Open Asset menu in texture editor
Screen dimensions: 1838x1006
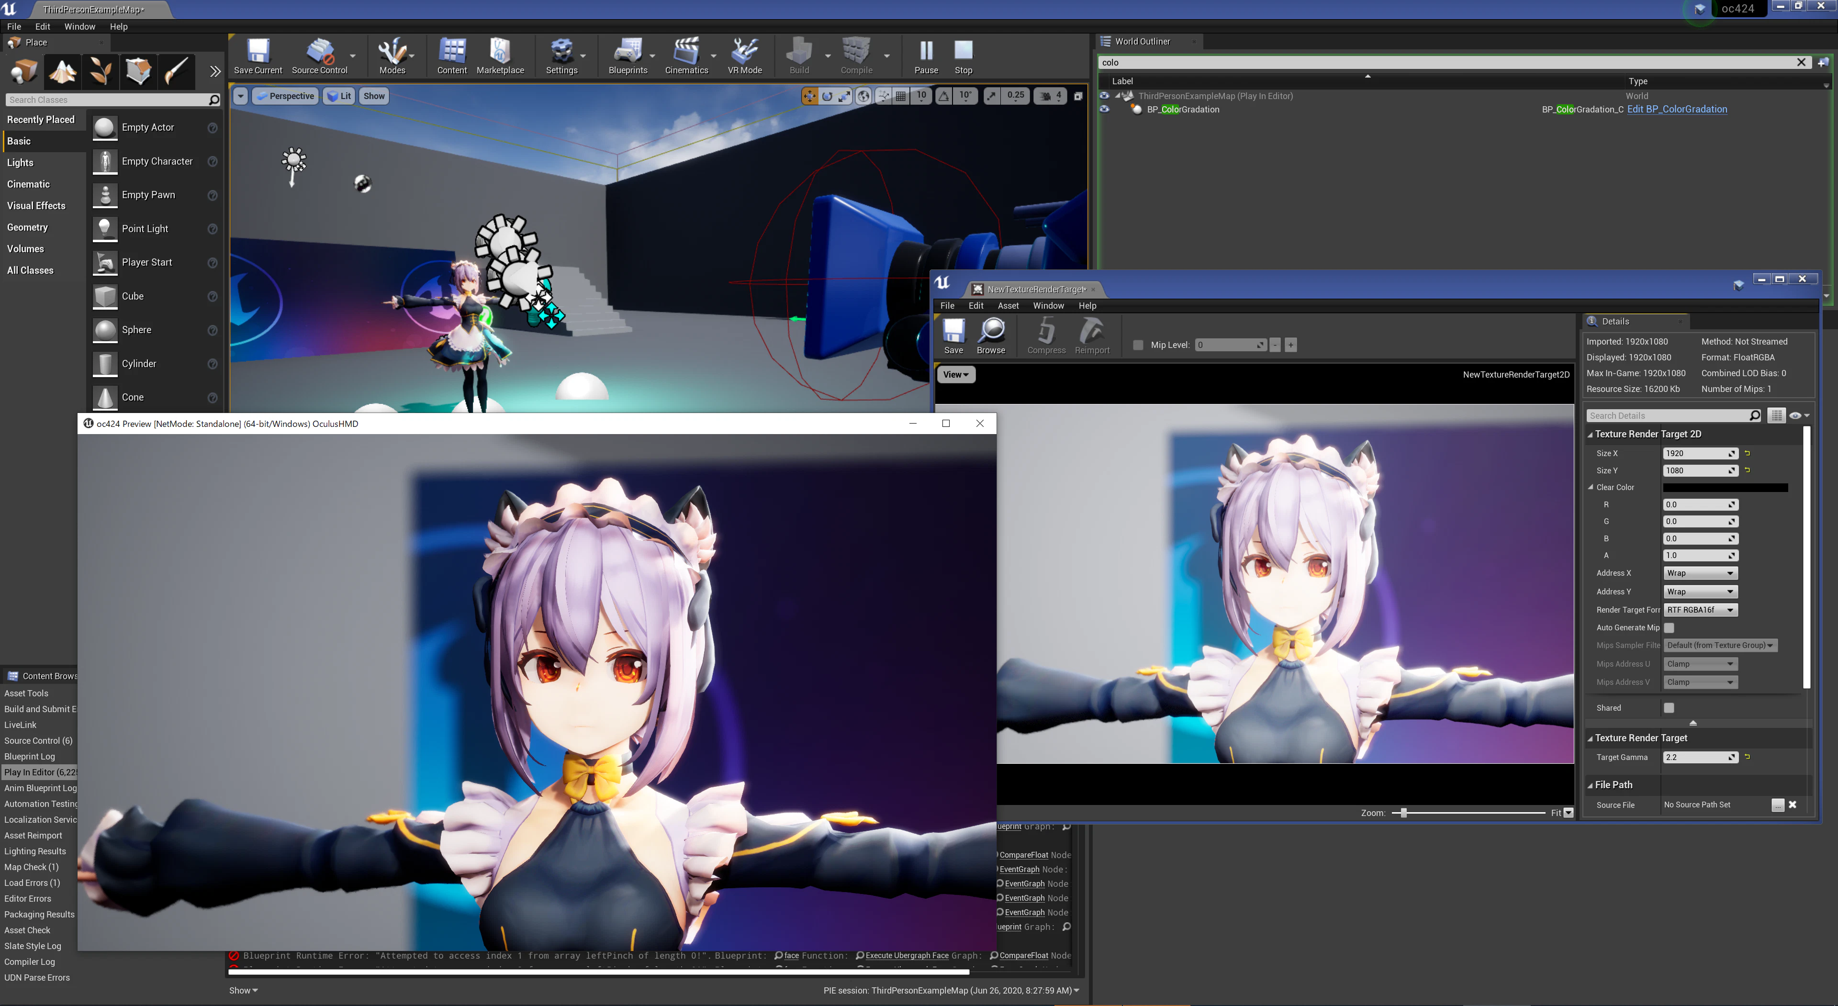point(1008,306)
